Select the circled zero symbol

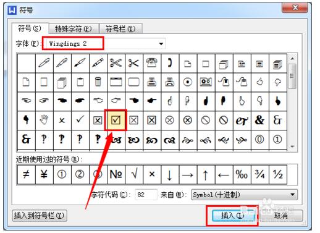coord(259,140)
